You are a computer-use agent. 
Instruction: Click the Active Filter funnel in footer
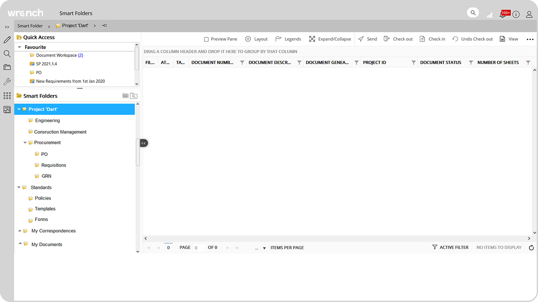(435, 247)
